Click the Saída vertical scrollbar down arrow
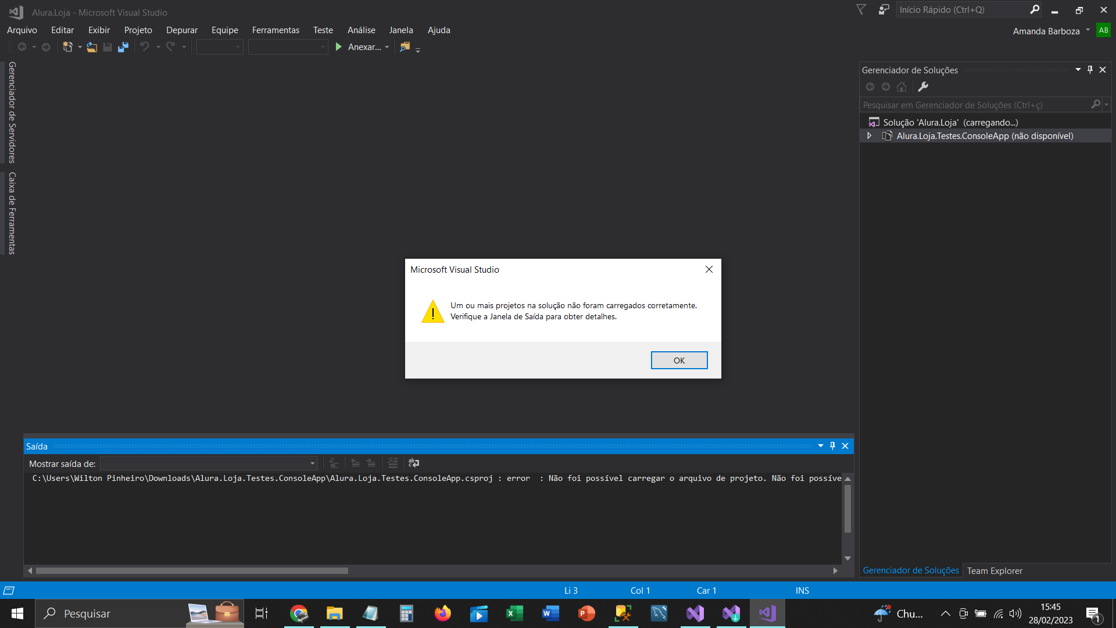 click(847, 558)
